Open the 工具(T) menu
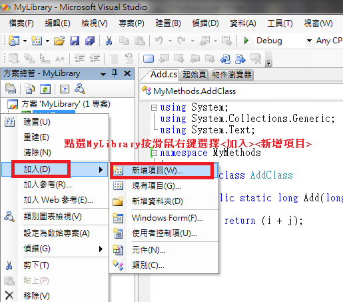The image size is (343, 302). (280, 23)
